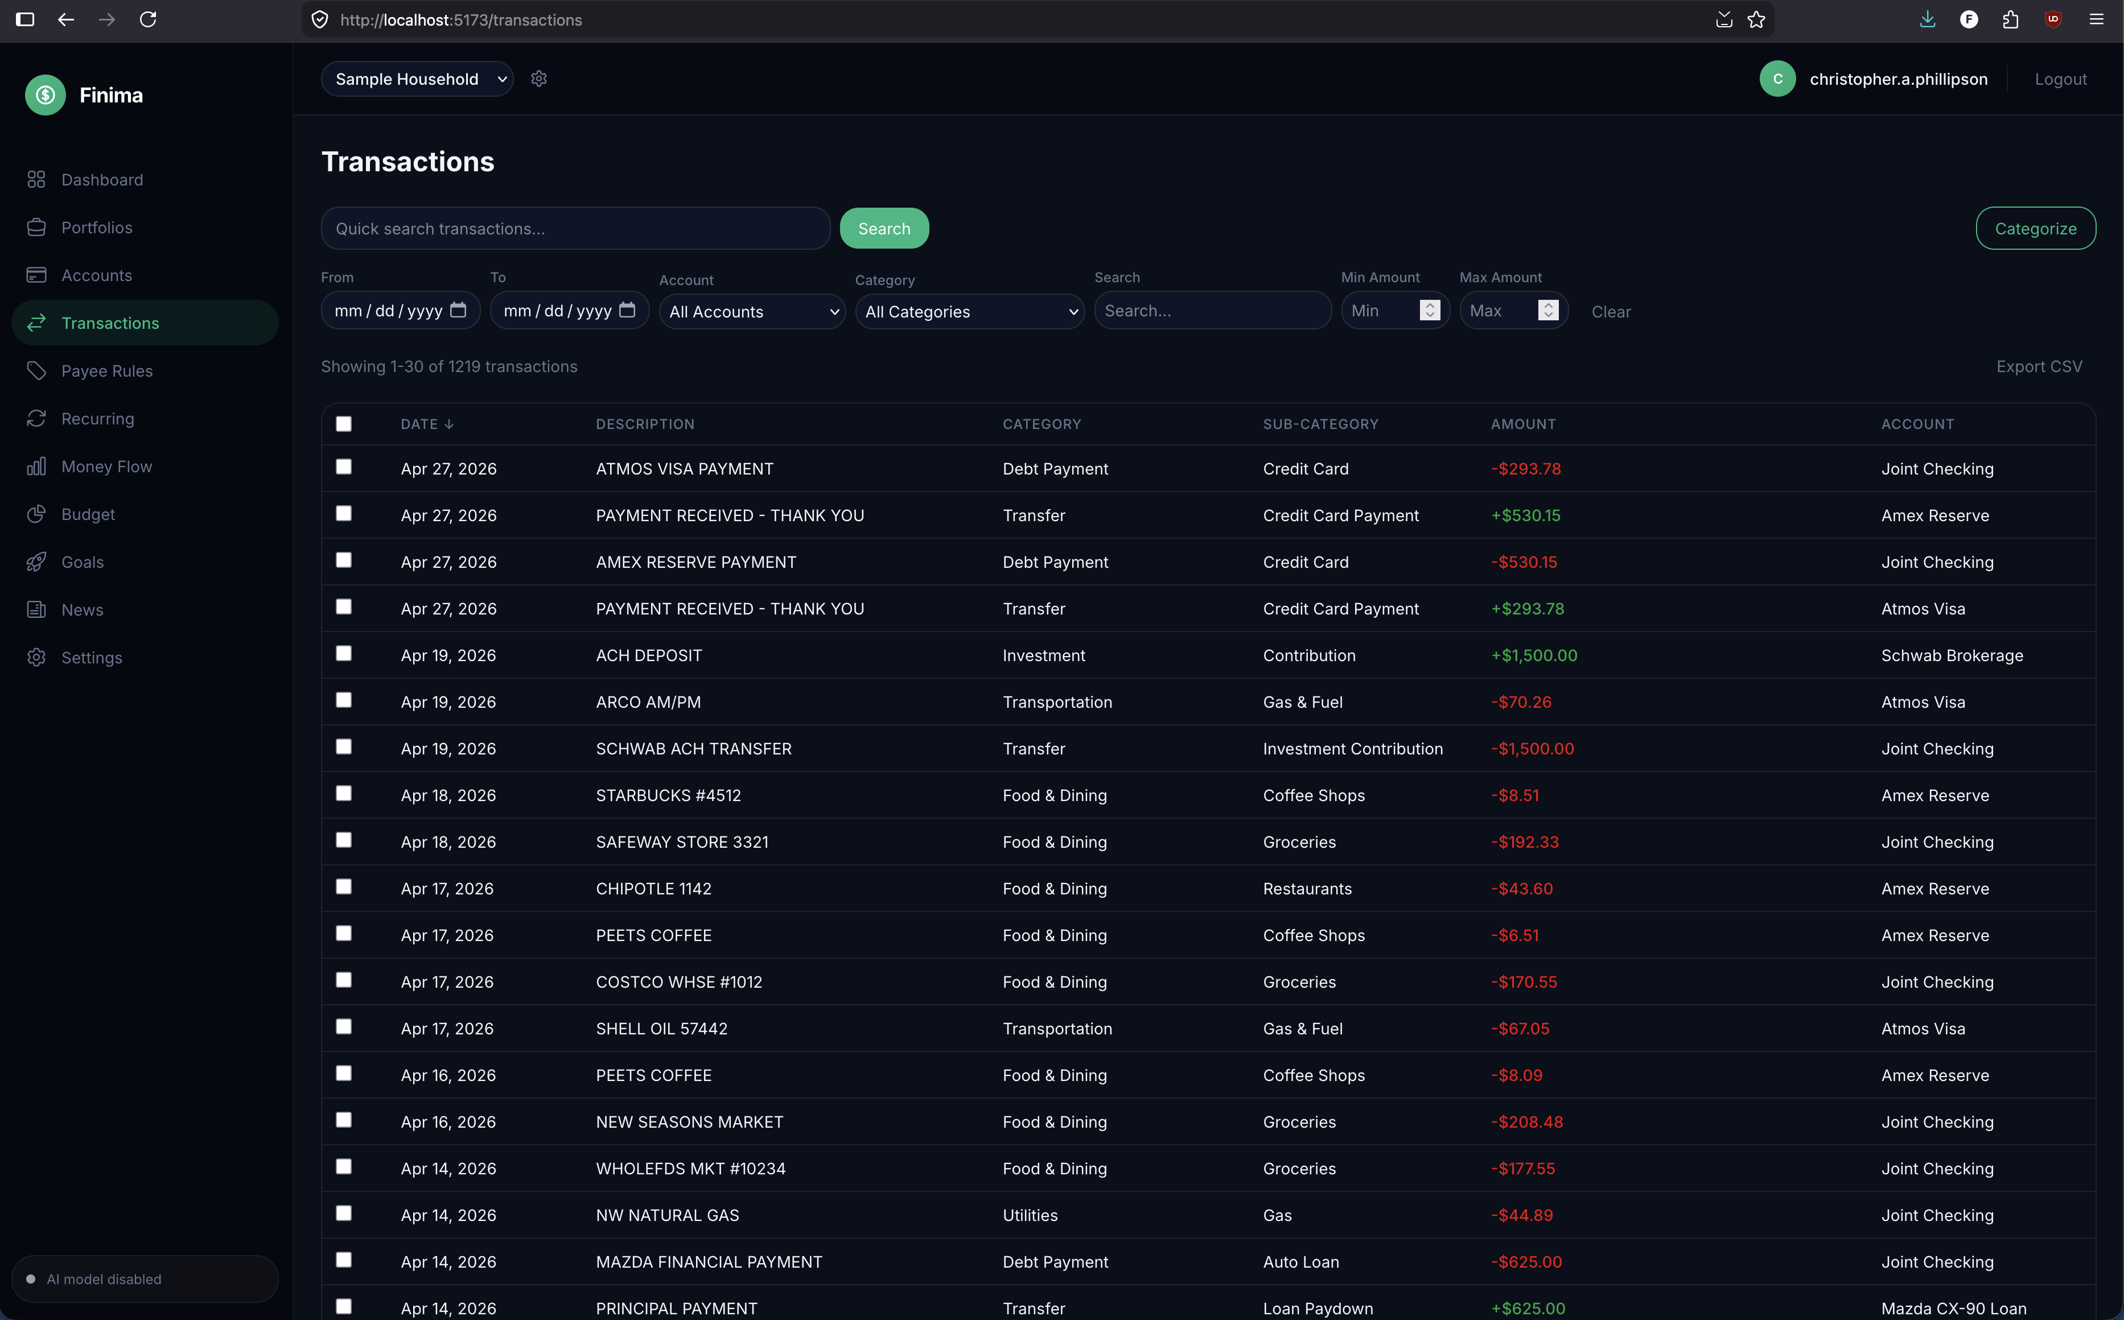The height and width of the screenshot is (1320, 2124).
Task: Click the Min Amount stepper arrows
Action: [1430, 311]
